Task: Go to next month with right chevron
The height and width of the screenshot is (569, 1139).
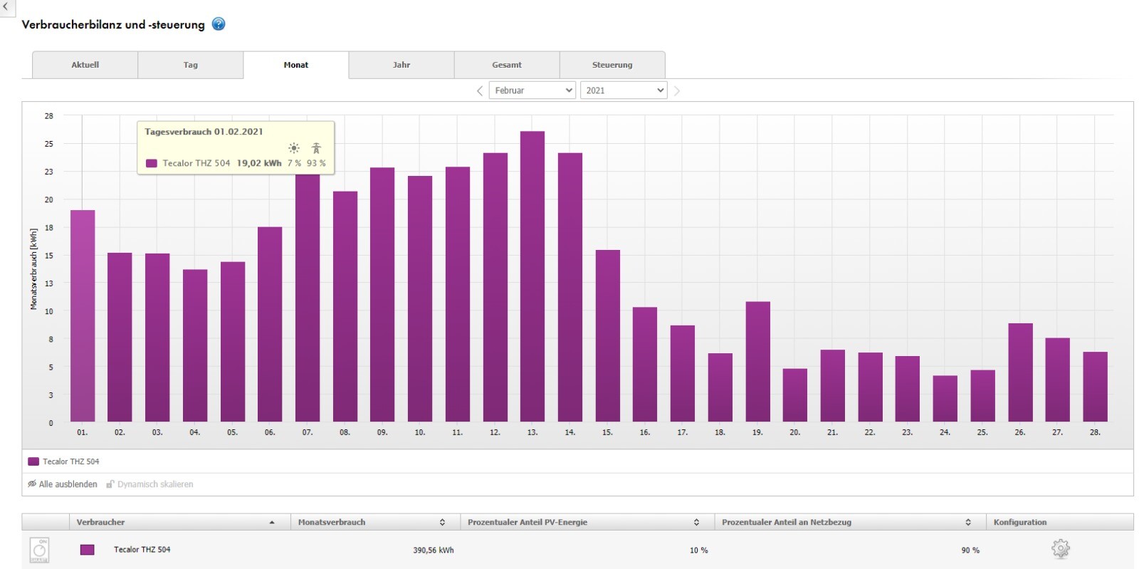Action: tap(677, 91)
